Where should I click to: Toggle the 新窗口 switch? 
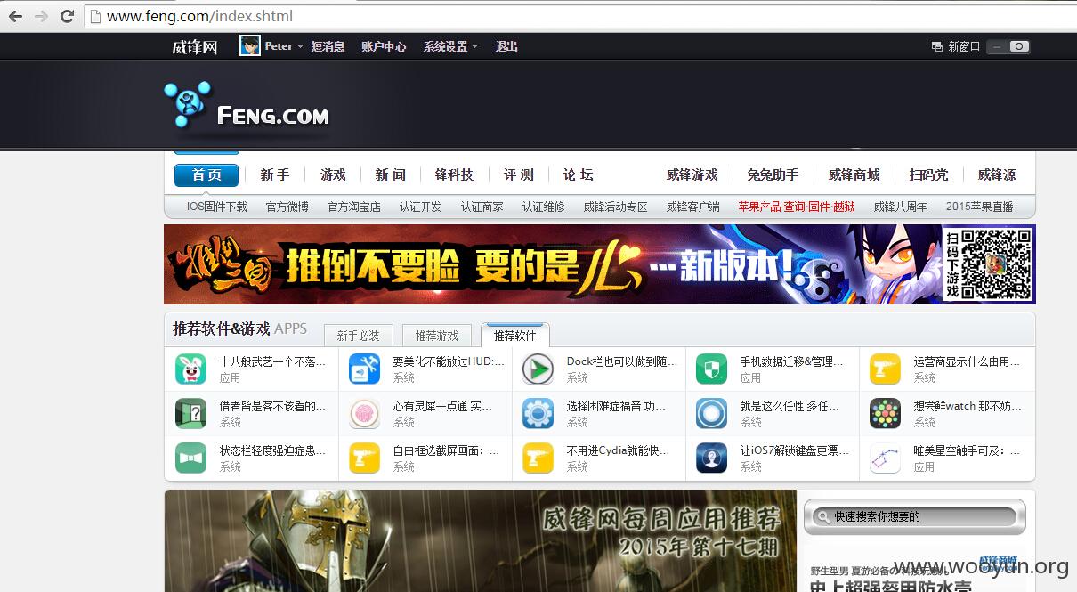coord(1009,46)
